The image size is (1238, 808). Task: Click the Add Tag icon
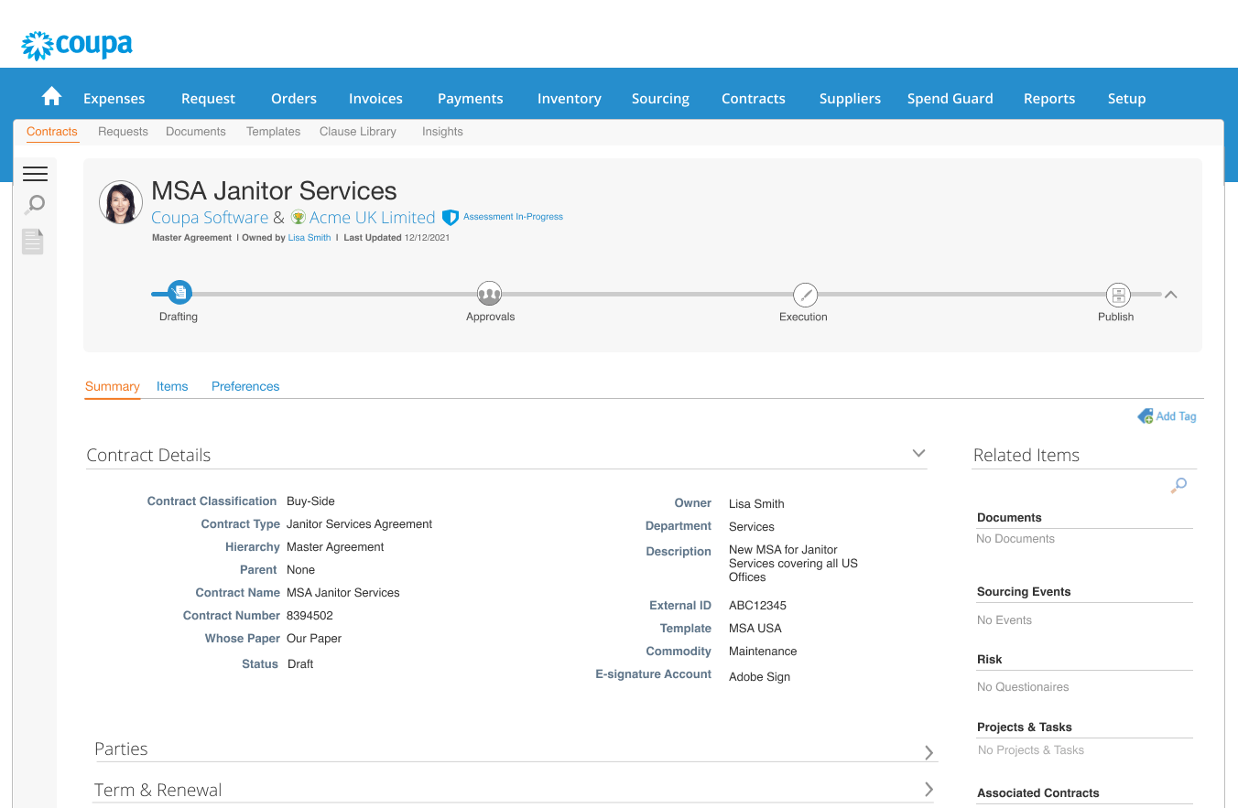tap(1146, 416)
